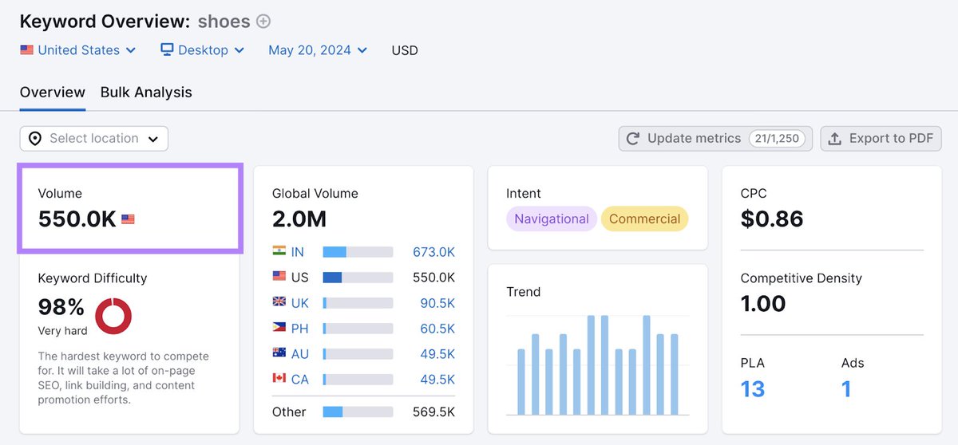
Task: Click the Export to PDF button
Action: 881,139
